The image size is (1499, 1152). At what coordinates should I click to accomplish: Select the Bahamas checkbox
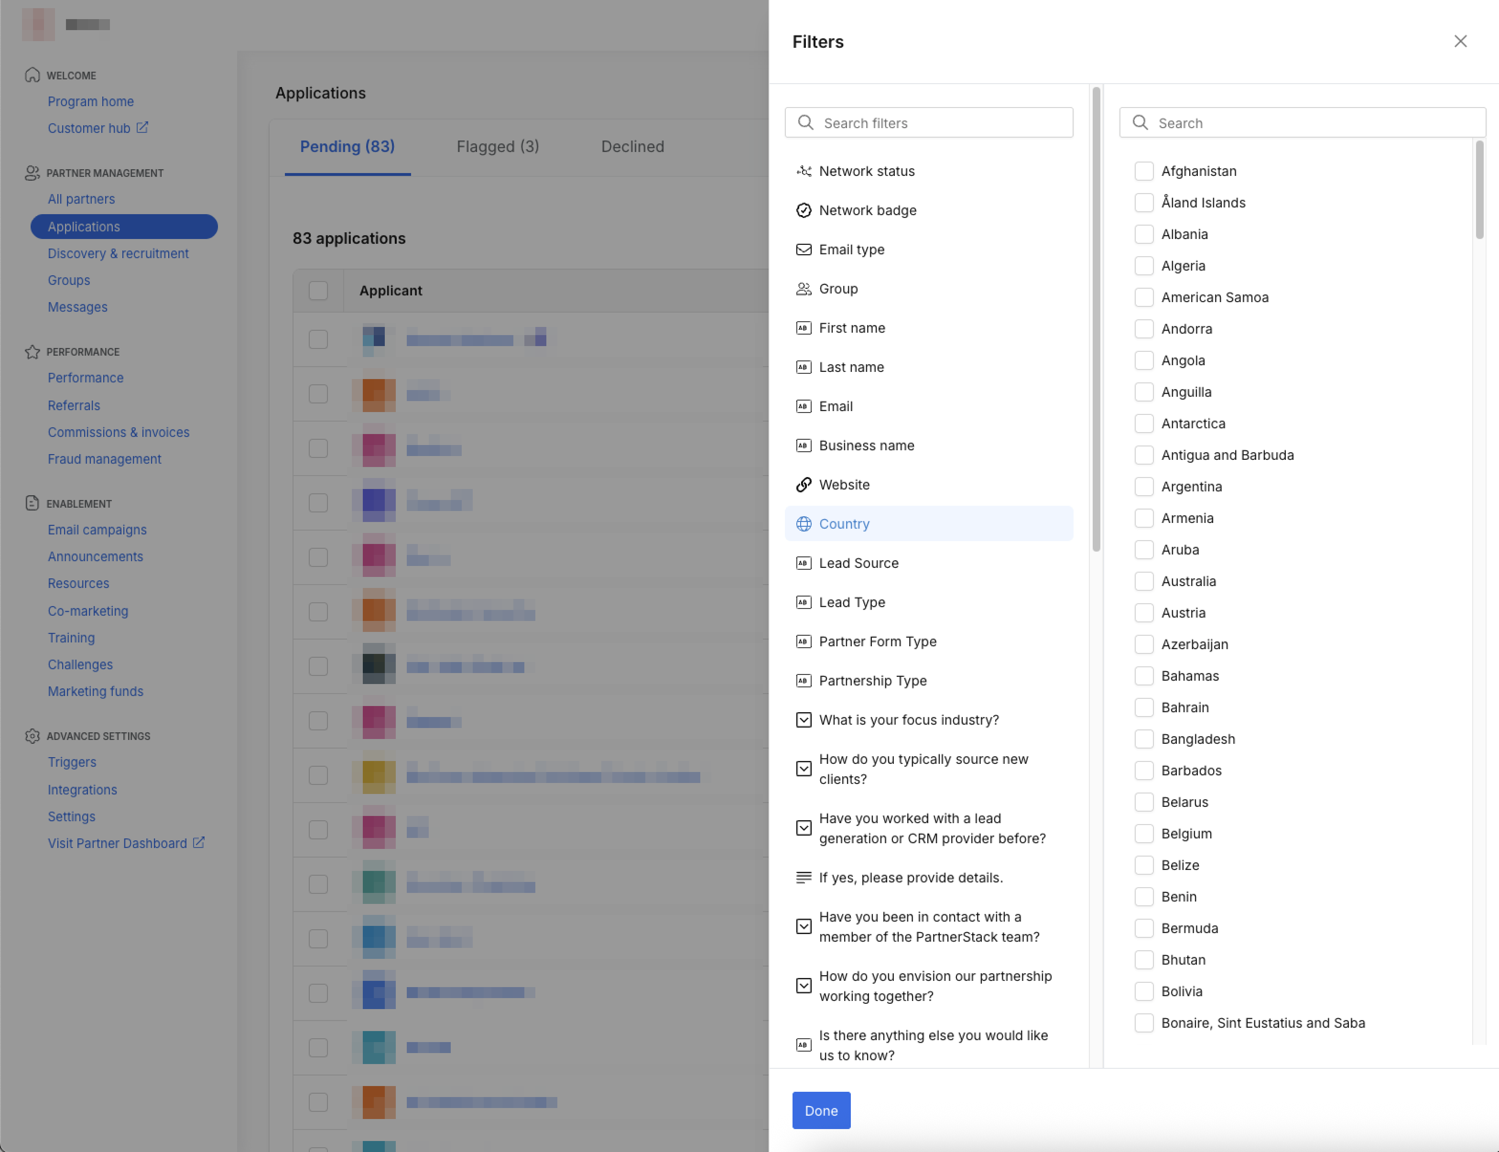[x=1144, y=675]
